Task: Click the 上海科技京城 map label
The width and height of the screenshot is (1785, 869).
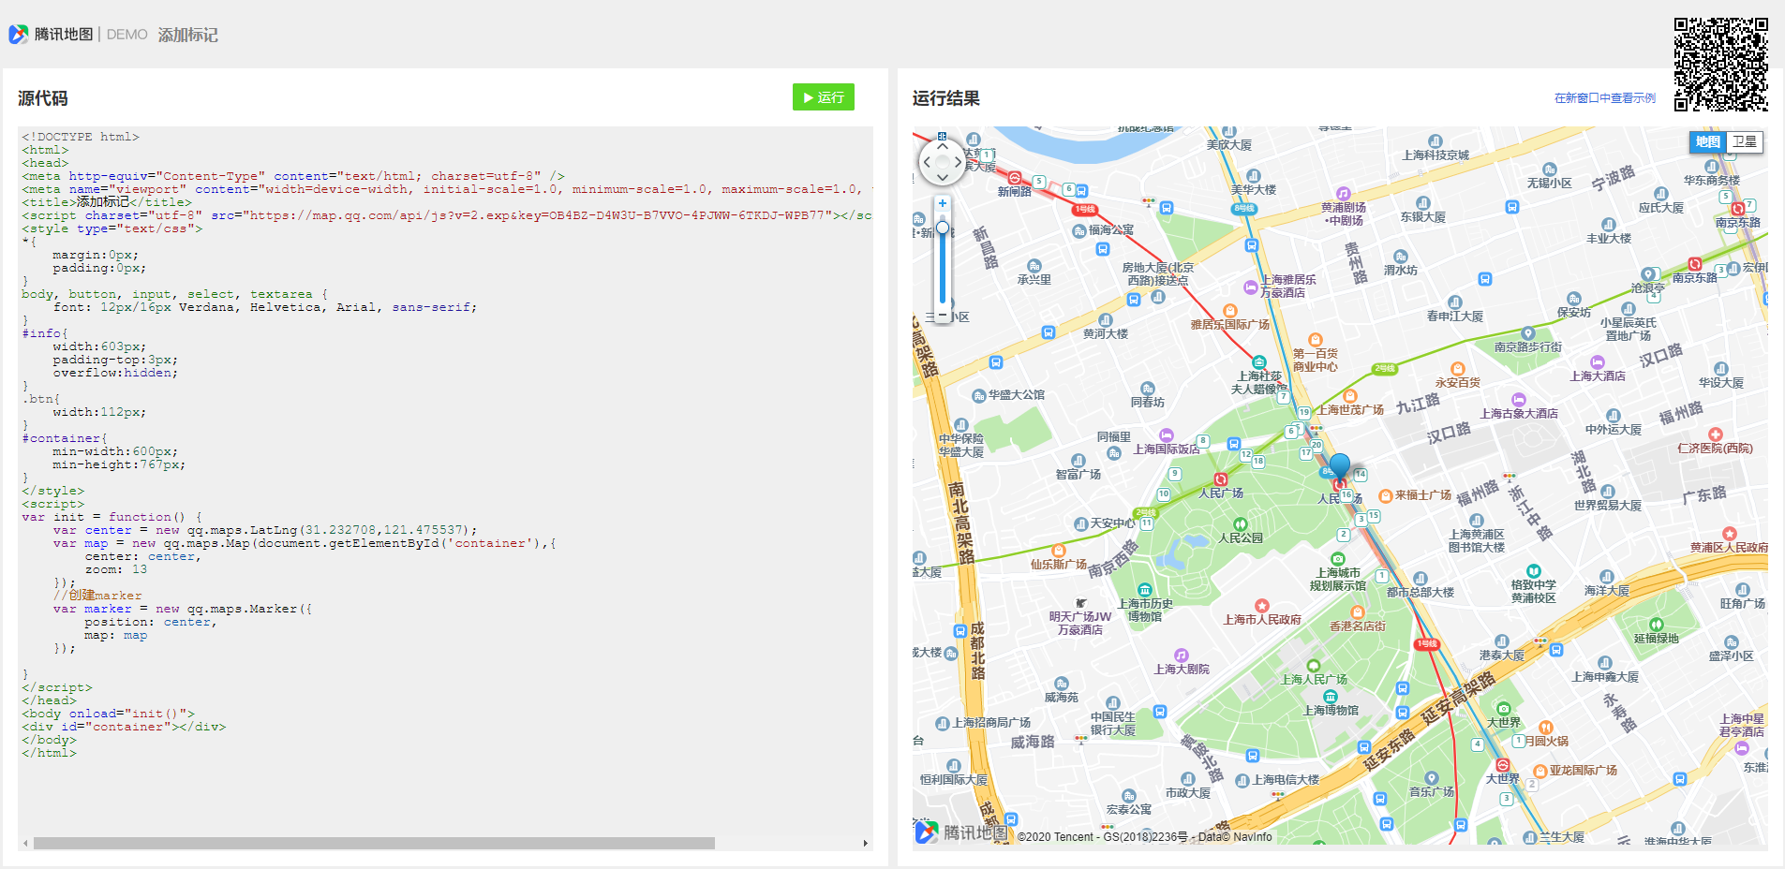Action: click(x=1435, y=155)
